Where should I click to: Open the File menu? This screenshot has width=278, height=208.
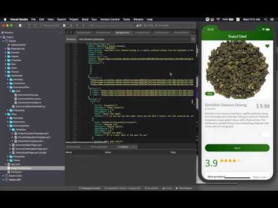pyautogui.click(x=34, y=20)
